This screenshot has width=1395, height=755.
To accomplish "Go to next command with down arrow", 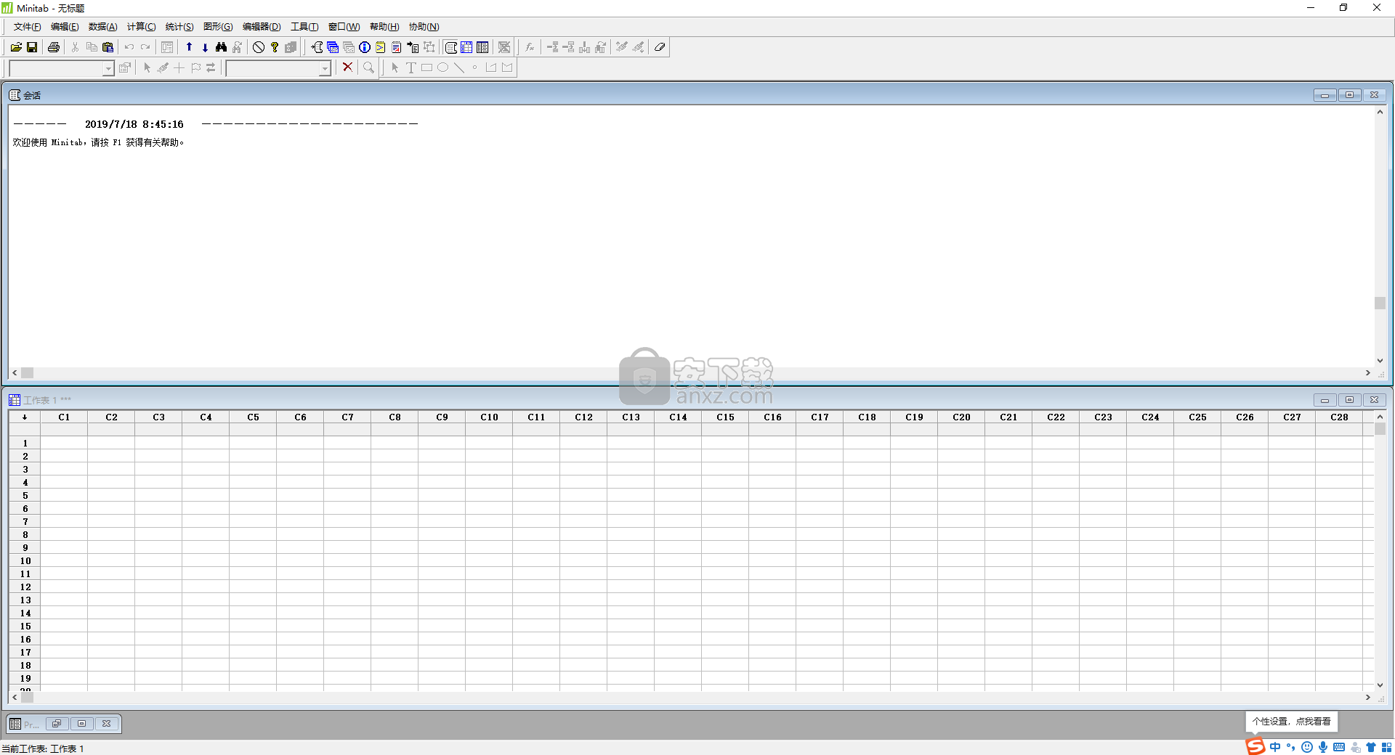I will 205,47.
